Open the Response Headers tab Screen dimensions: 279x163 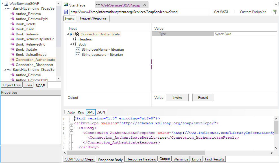coord(141,159)
